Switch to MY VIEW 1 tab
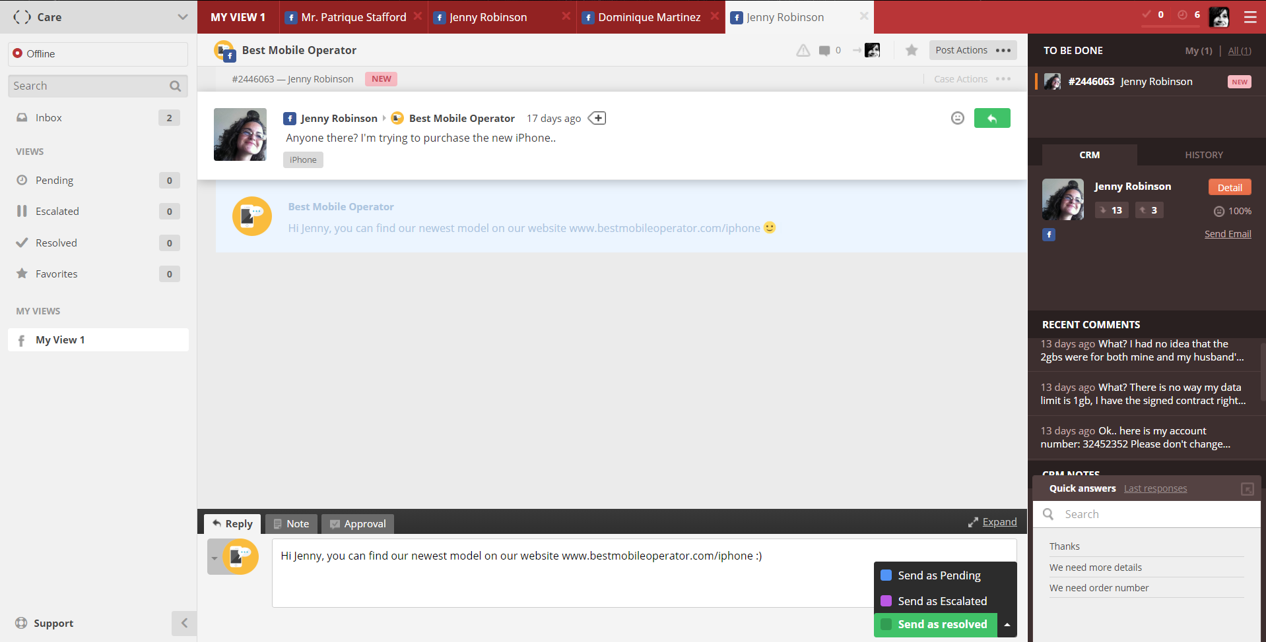Screen dimensions: 1266x642 pos(238,17)
